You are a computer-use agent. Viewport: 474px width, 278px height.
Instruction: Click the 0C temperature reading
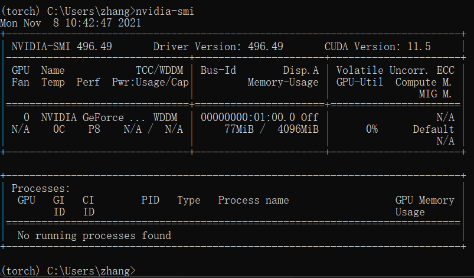59,129
